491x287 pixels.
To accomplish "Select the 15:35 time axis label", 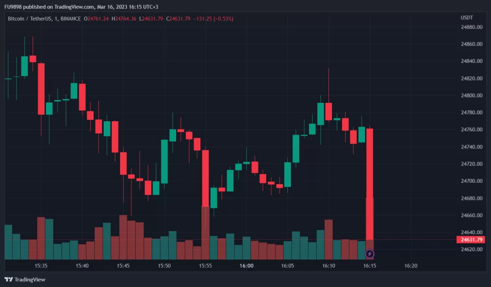I will pyautogui.click(x=41, y=266).
